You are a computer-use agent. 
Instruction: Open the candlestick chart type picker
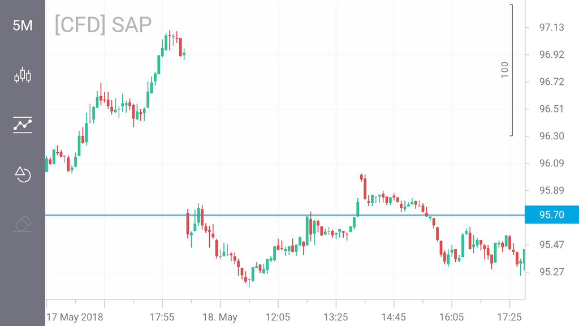[23, 75]
